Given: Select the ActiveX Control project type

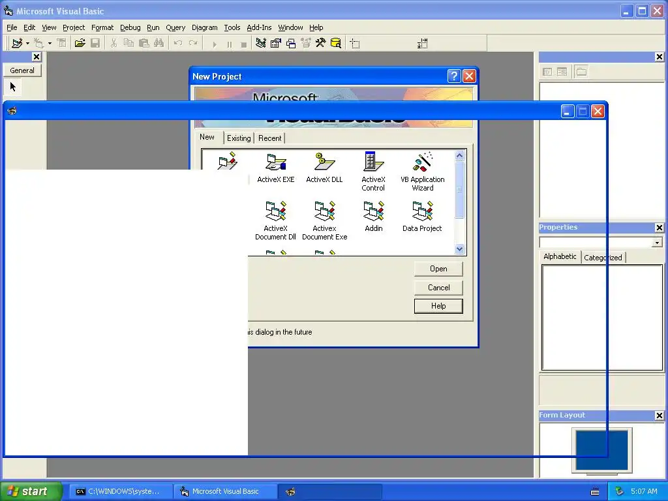Looking at the screenshot, I should coord(373,172).
